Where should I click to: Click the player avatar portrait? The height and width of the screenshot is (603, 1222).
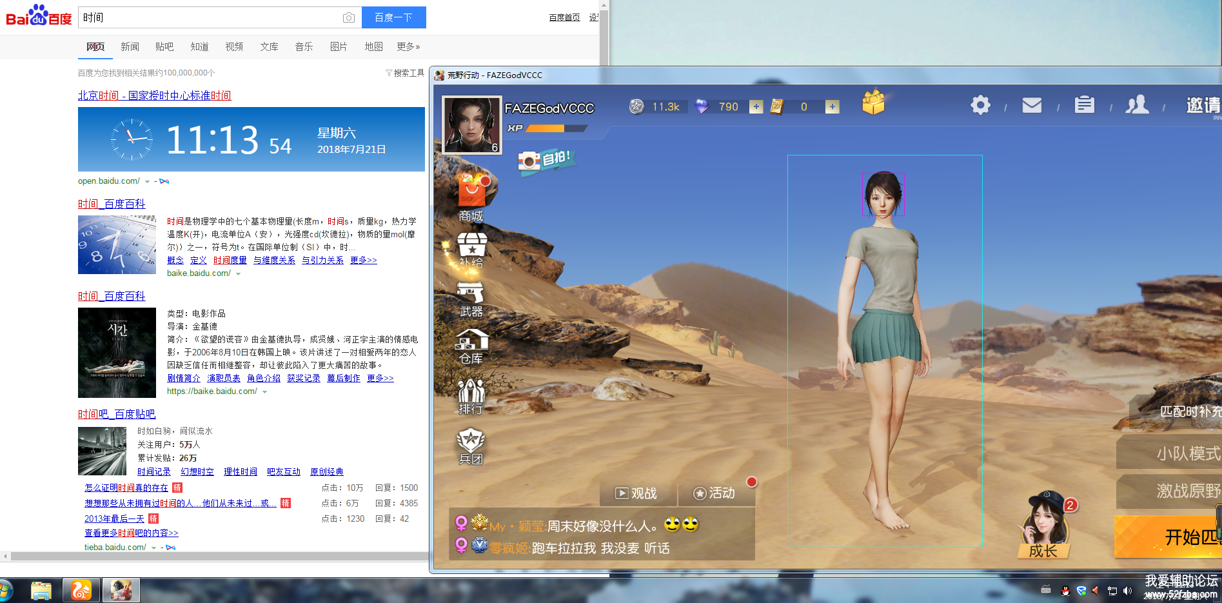tap(471, 124)
